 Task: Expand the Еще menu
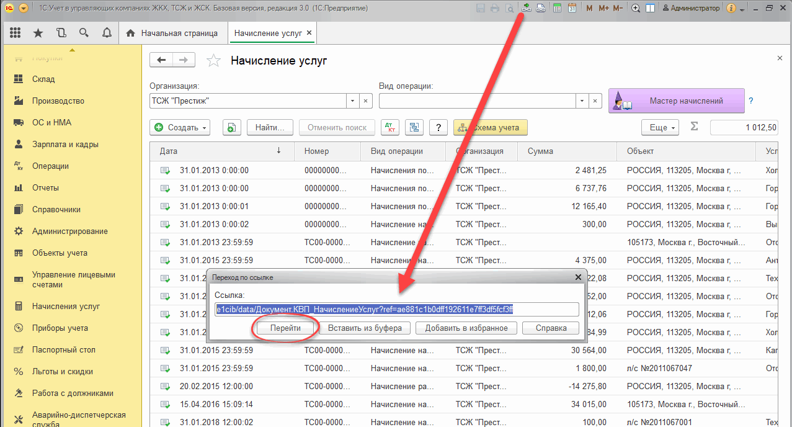pyautogui.click(x=661, y=127)
